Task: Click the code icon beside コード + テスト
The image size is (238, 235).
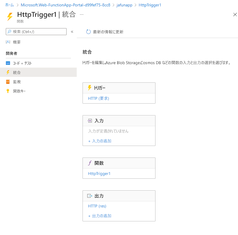Action: [8, 63]
